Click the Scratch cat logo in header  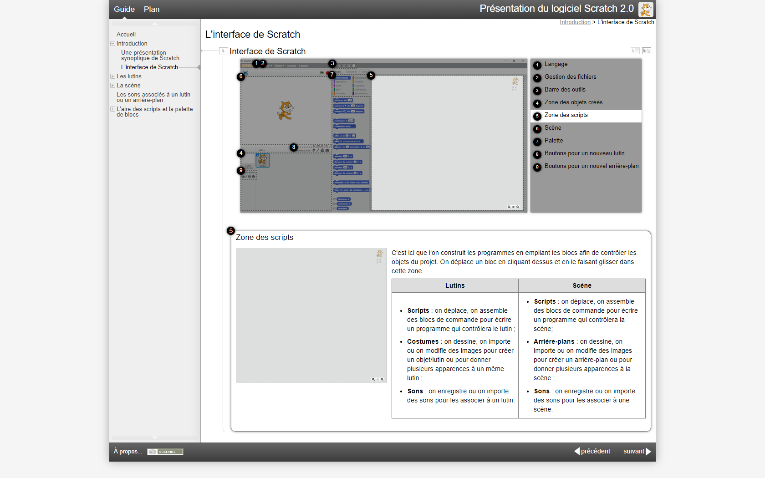tap(645, 9)
